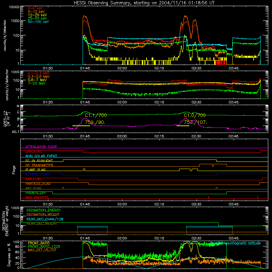
Task: Click the Absolute geomagnetic latitude label
Action: (x=235, y=243)
